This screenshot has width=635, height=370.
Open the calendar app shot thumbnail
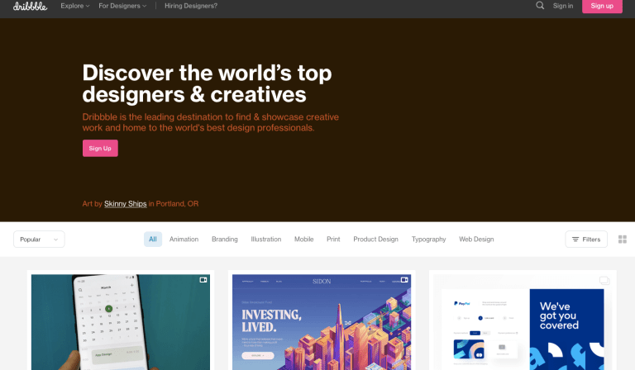[x=121, y=322]
